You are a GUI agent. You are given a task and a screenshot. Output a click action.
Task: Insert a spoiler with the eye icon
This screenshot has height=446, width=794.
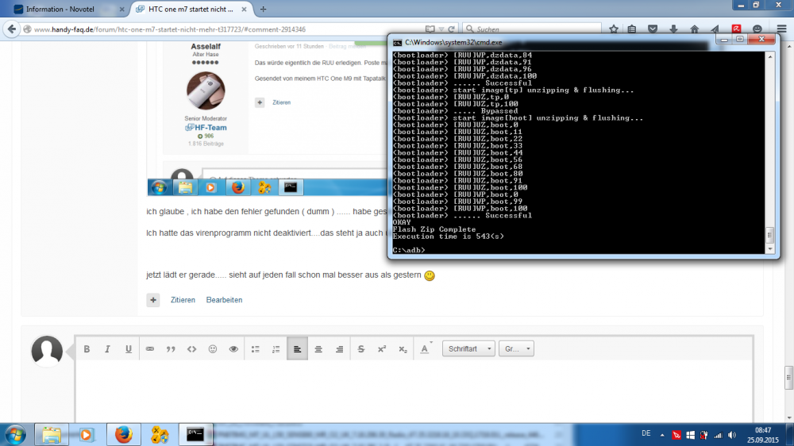233,348
